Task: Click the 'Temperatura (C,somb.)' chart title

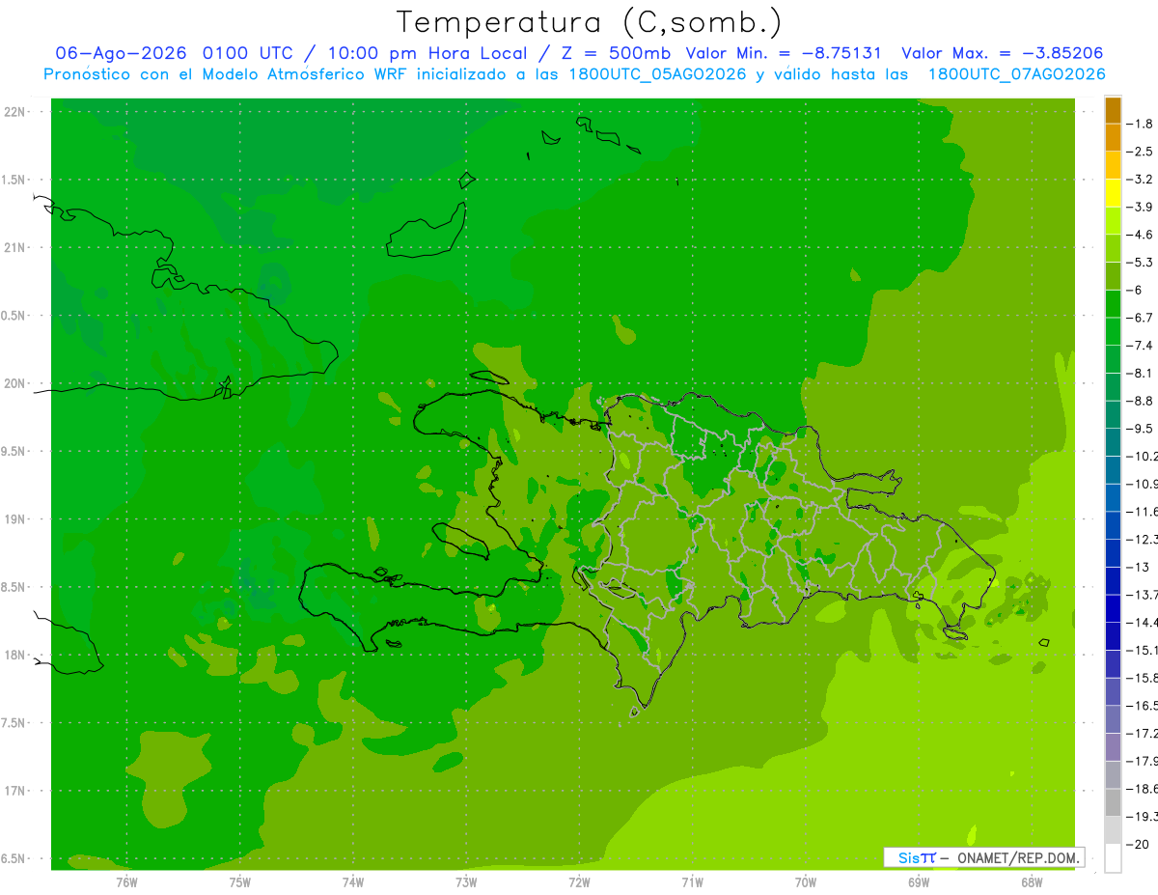Action: pos(590,22)
